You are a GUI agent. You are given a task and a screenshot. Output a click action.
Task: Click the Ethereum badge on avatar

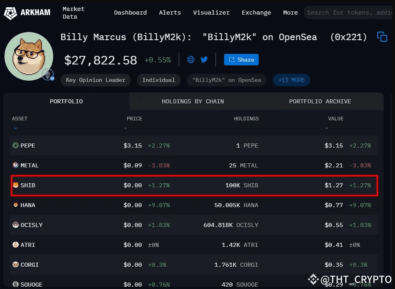[48, 75]
